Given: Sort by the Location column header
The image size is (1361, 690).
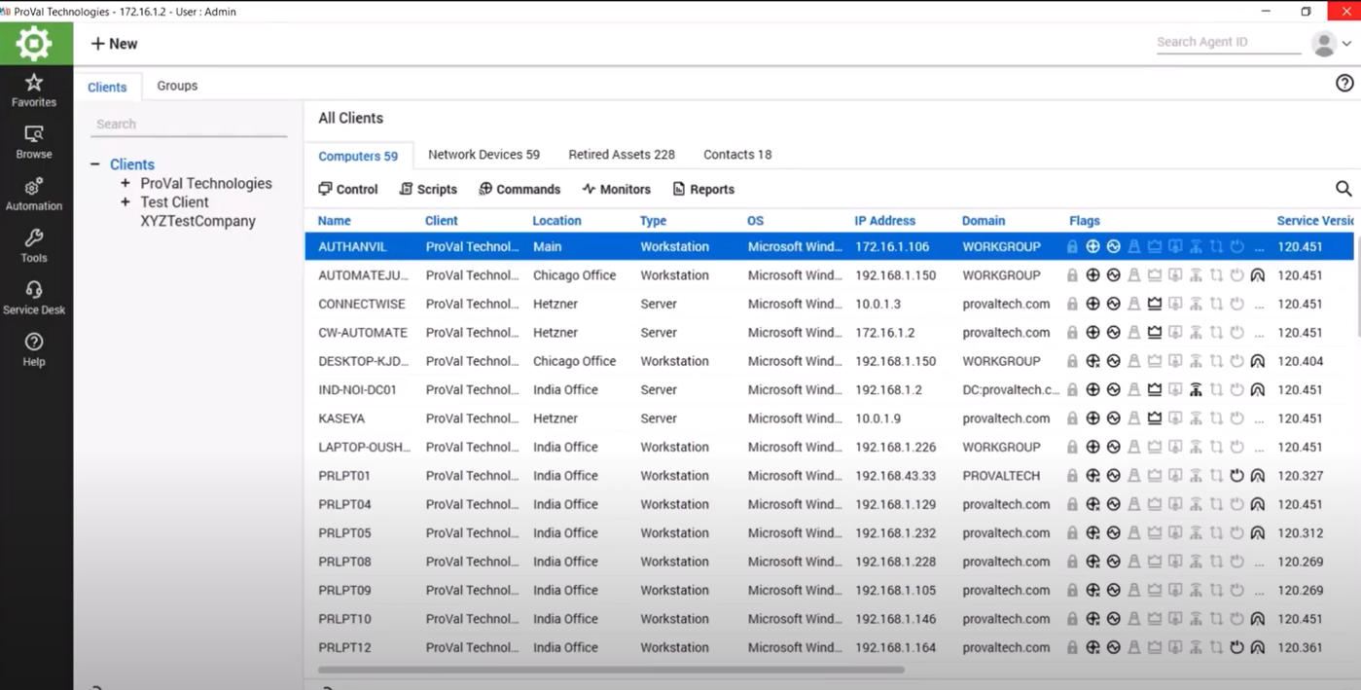Looking at the screenshot, I should pyautogui.click(x=556, y=221).
